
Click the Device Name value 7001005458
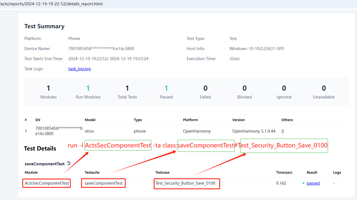(x=101, y=49)
